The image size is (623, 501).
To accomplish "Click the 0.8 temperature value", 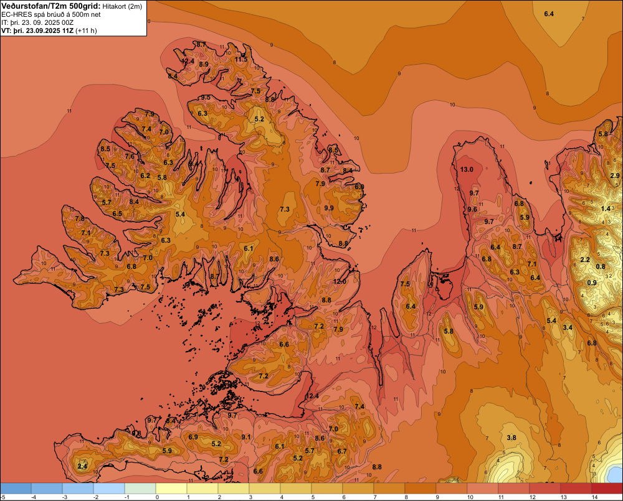I will coord(601,267).
